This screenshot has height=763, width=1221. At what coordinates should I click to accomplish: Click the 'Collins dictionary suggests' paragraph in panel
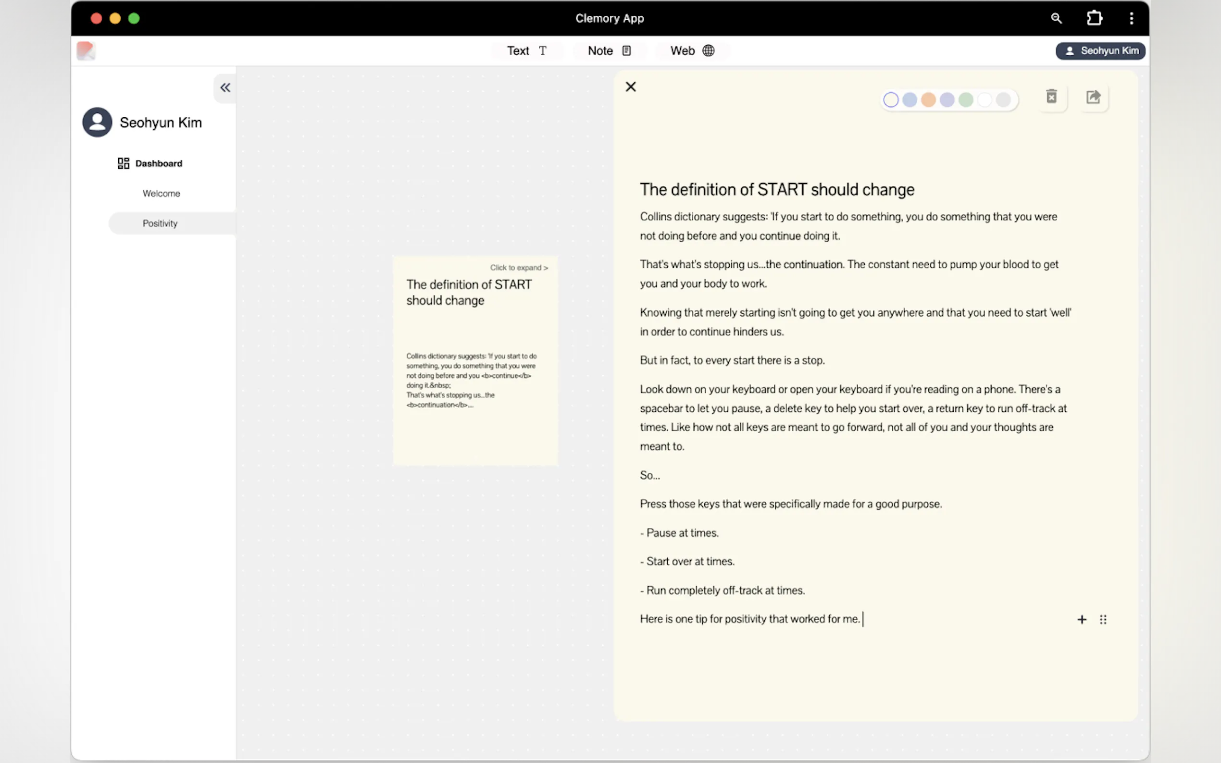(848, 226)
